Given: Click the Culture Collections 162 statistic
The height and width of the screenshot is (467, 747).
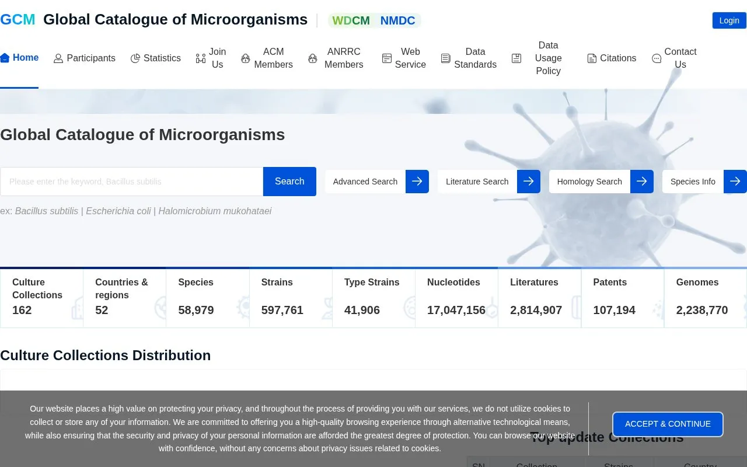Looking at the screenshot, I should click(41, 298).
